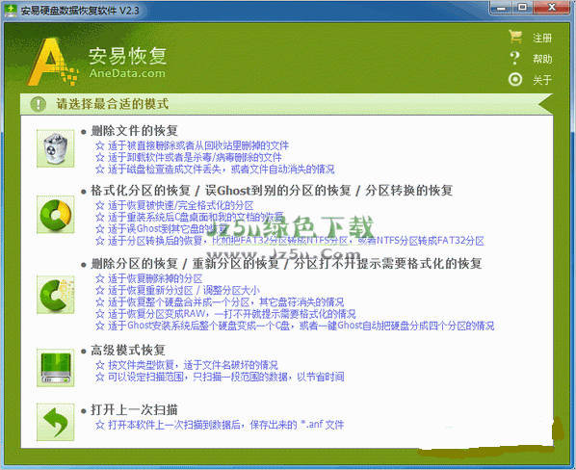Click text 按文件类型恢复
This screenshot has height=470, width=576.
pos(141,365)
